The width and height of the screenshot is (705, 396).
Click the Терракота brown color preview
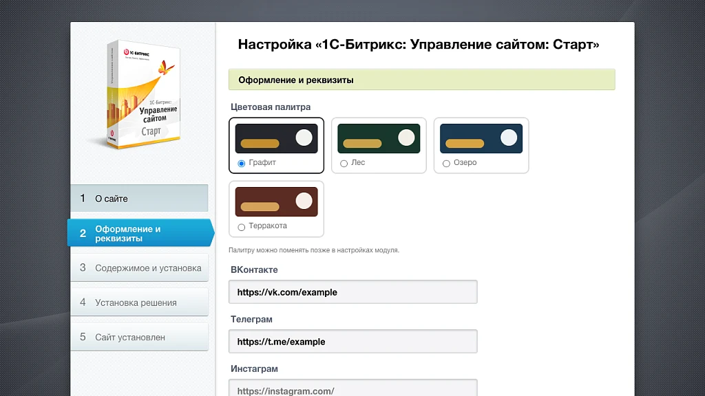click(277, 201)
